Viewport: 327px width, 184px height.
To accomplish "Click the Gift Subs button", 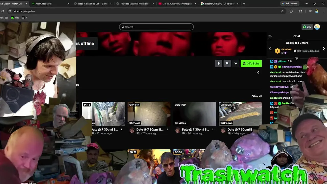I will 251,63.
